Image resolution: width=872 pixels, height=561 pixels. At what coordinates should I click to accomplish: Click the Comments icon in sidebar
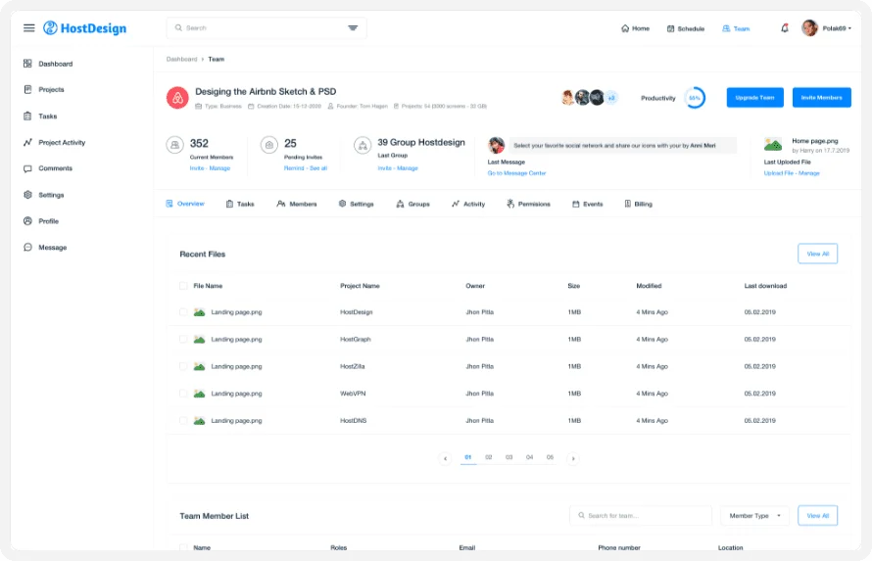(28, 168)
